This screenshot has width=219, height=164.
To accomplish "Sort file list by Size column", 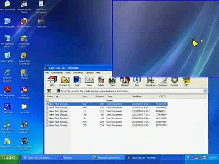I will [x=79, y=97].
